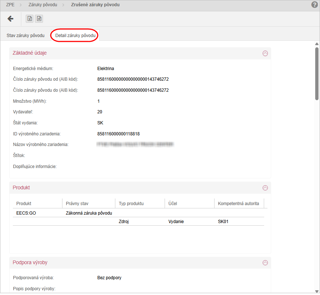320x295 pixels.
Task: Click the Kompetentná autorita column header
Action: point(238,204)
